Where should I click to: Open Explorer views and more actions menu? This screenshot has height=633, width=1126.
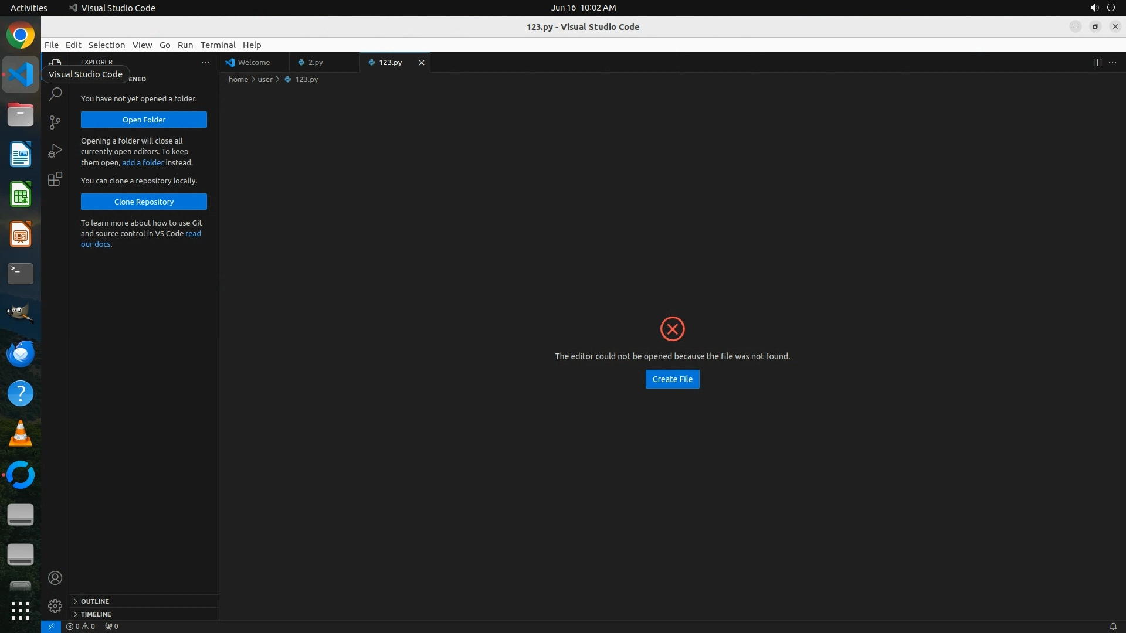click(x=205, y=62)
